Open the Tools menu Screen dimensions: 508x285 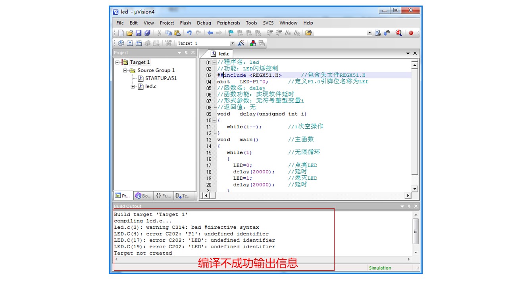[x=252, y=23]
